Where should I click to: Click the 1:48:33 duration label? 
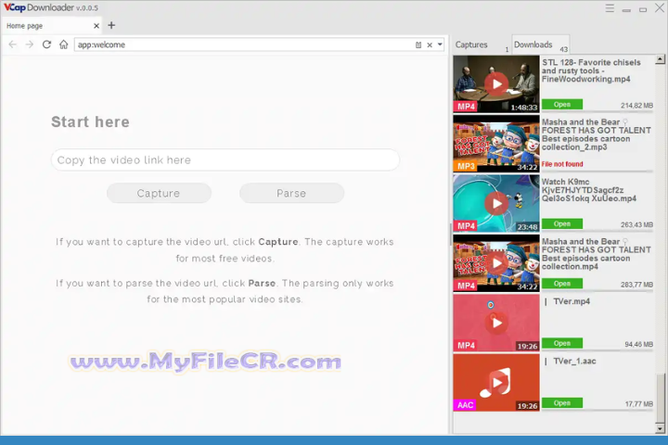pos(524,108)
